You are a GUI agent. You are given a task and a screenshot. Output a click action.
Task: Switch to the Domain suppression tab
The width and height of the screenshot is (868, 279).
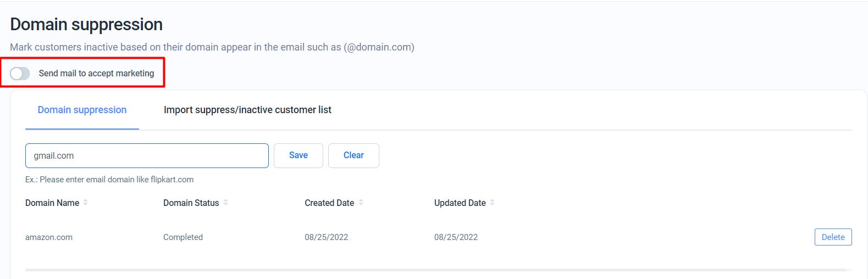(x=82, y=110)
